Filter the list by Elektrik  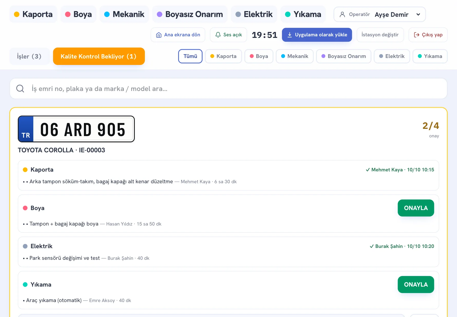coord(392,56)
